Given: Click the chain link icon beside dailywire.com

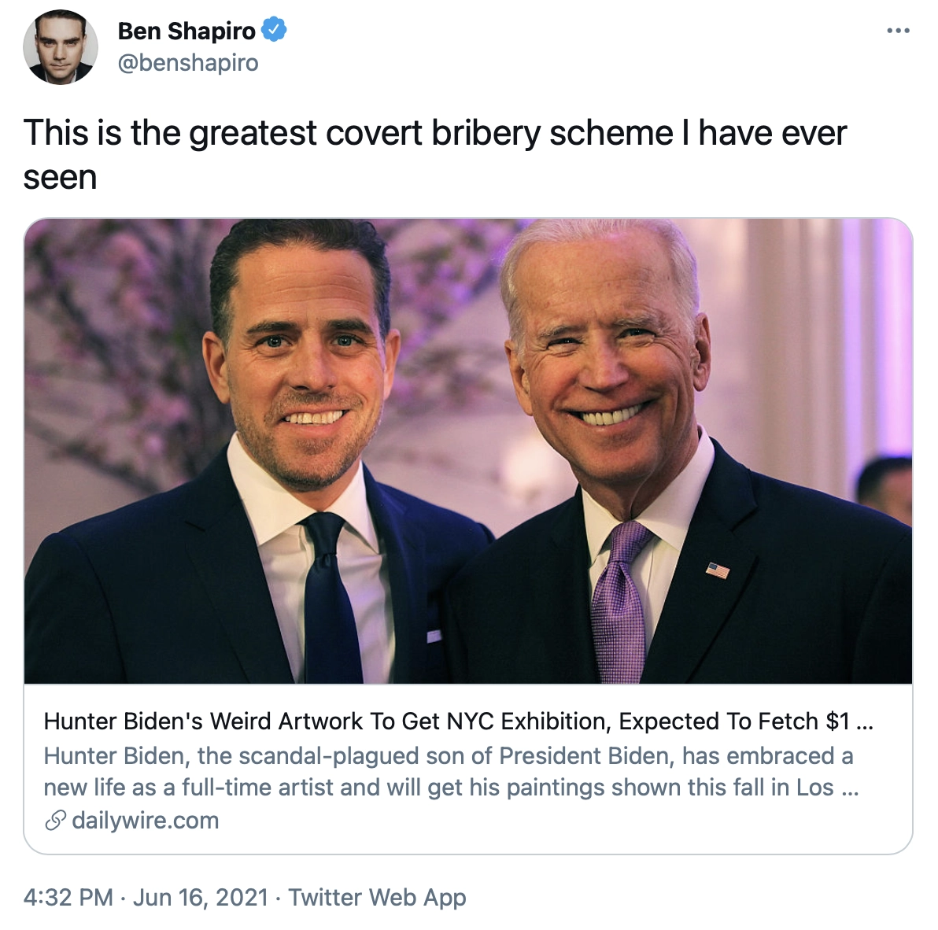Looking at the screenshot, I should pyautogui.click(x=55, y=821).
